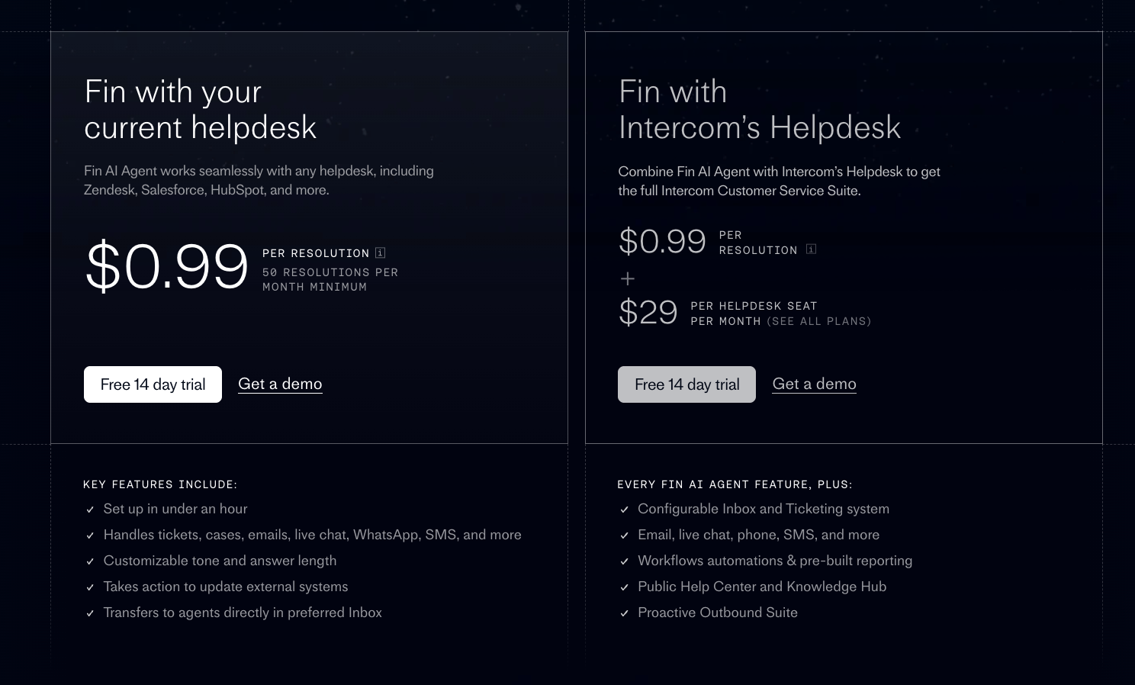The width and height of the screenshot is (1135, 685).
Task: Click checkmark beside Configurable Inbox and Ticketing system
Action: point(624,510)
